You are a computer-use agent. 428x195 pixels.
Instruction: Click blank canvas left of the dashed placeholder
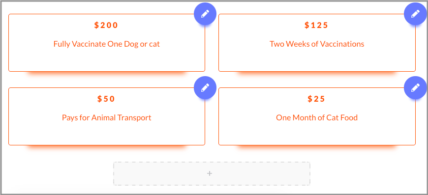coord(58,173)
